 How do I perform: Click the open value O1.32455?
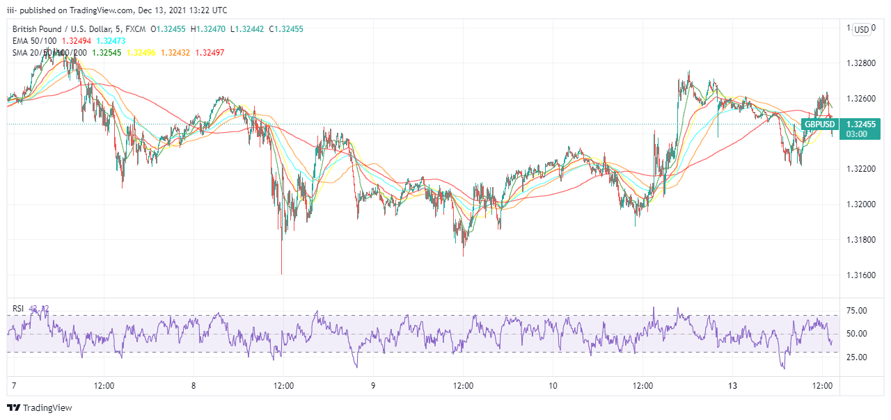[168, 29]
